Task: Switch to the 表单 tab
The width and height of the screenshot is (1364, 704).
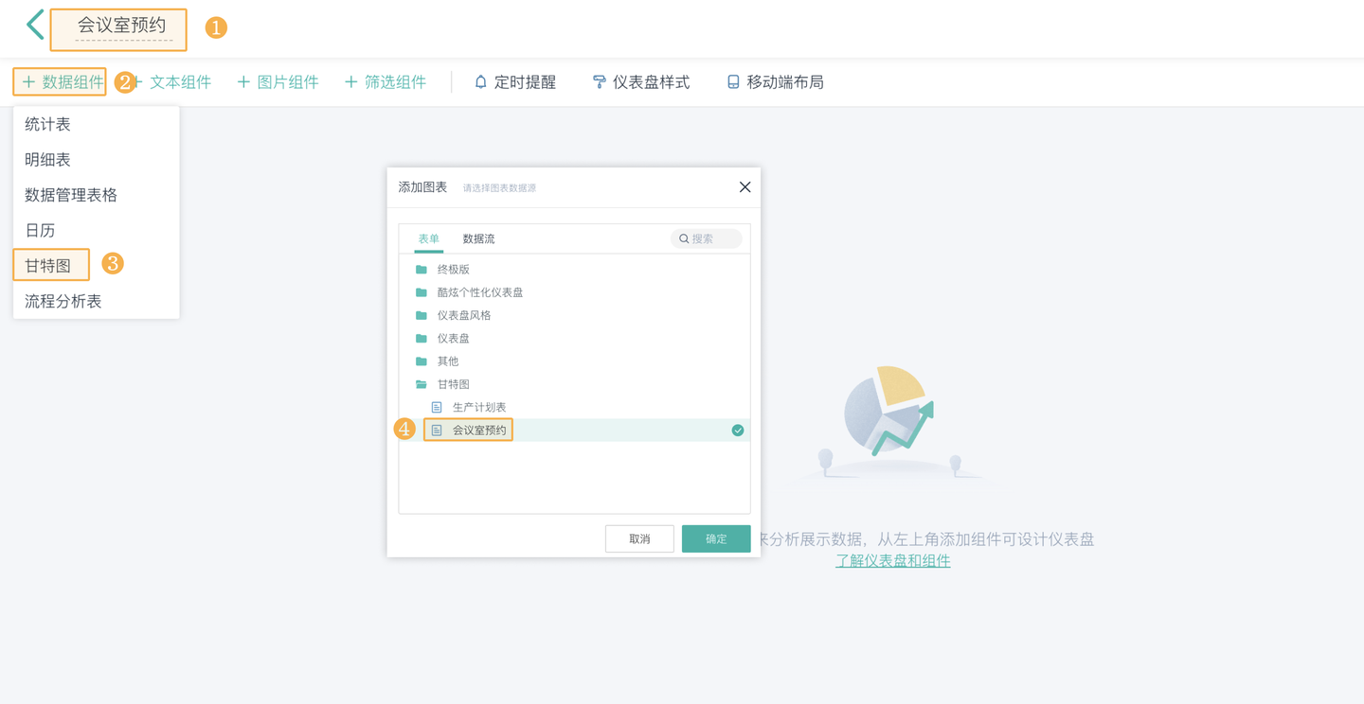Action: coord(429,239)
